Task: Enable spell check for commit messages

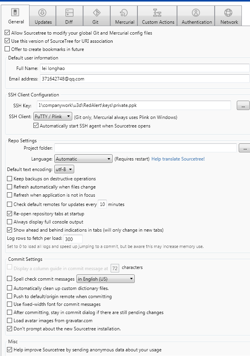Action: pos(9,279)
